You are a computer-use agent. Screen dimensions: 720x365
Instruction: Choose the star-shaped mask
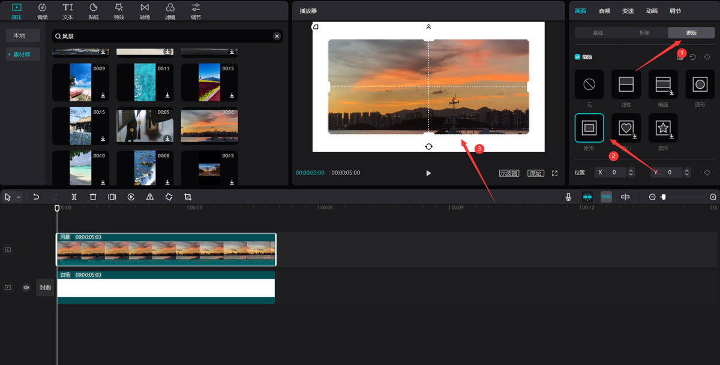click(x=663, y=128)
